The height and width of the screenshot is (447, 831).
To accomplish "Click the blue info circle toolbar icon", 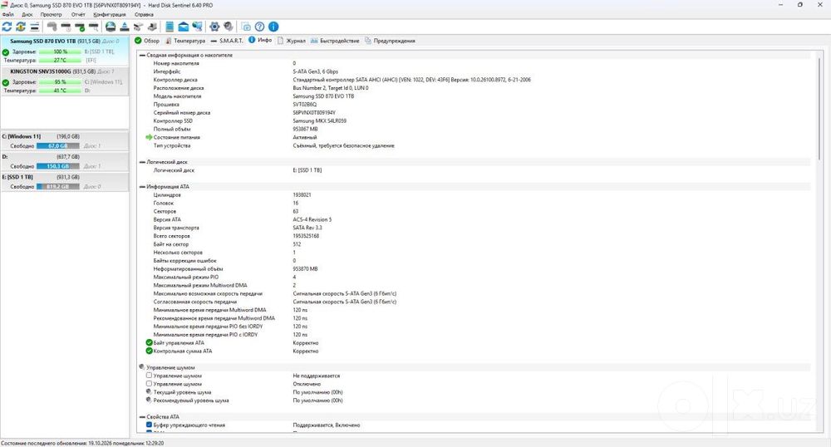I will point(273,27).
